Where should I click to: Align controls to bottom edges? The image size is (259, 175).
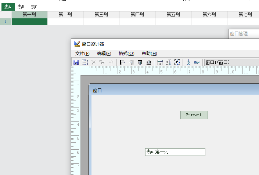pyautogui.click(x=149, y=62)
